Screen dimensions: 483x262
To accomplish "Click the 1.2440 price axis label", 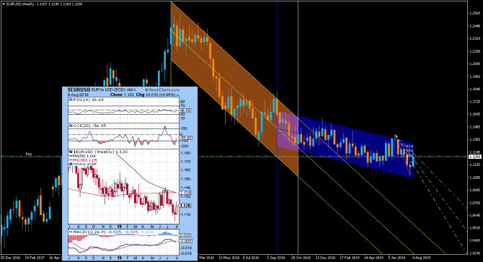I will point(474,26).
